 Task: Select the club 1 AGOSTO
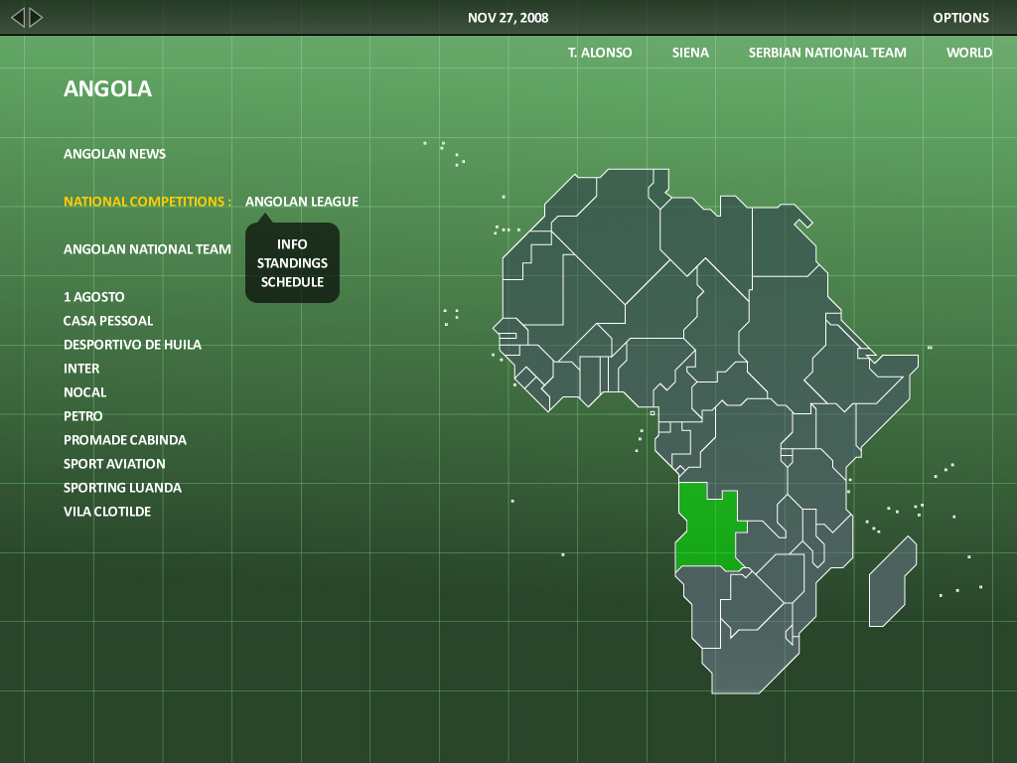click(94, 296)
